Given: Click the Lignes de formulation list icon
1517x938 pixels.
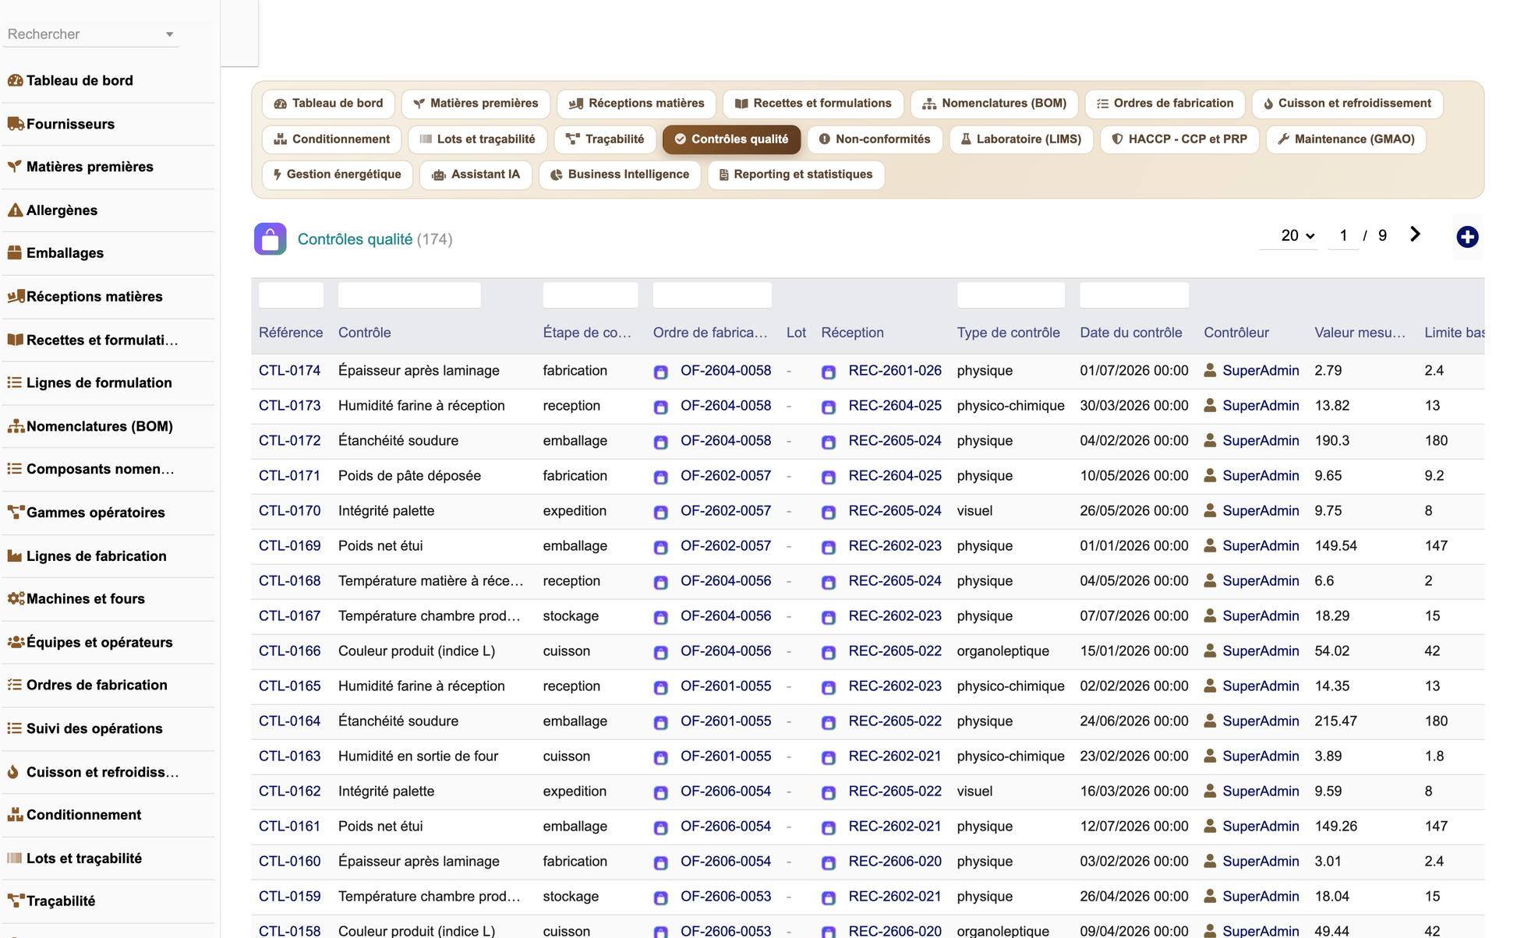Looking at the screenshot, I should pyautogui.click(x=15, y=383).
